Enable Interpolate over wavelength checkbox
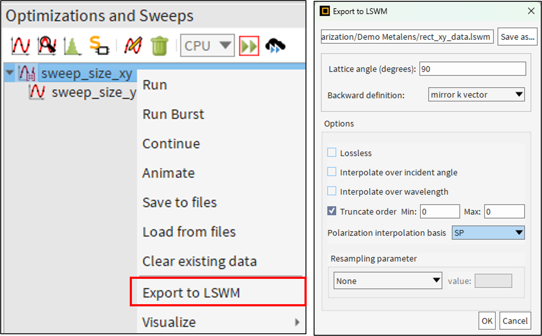This screenshot has width=542, height=336. pos(332,191)
